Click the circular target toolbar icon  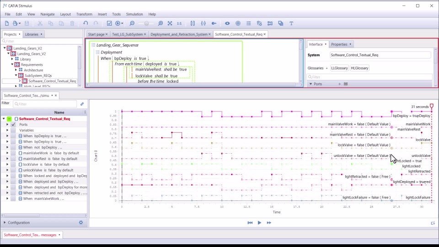tap(238, 23)
